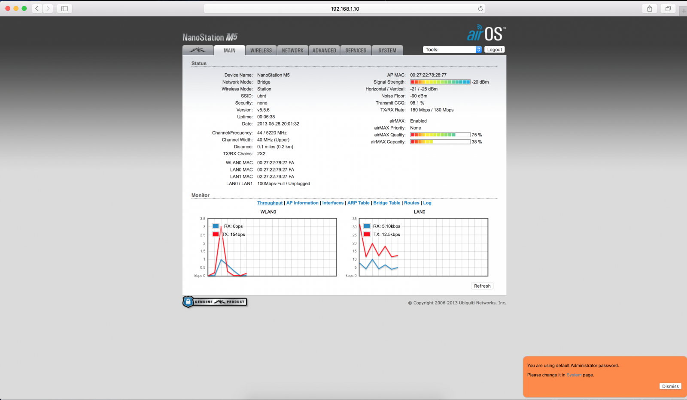
Task: Open AP Information monitor link
Action: 302,203
